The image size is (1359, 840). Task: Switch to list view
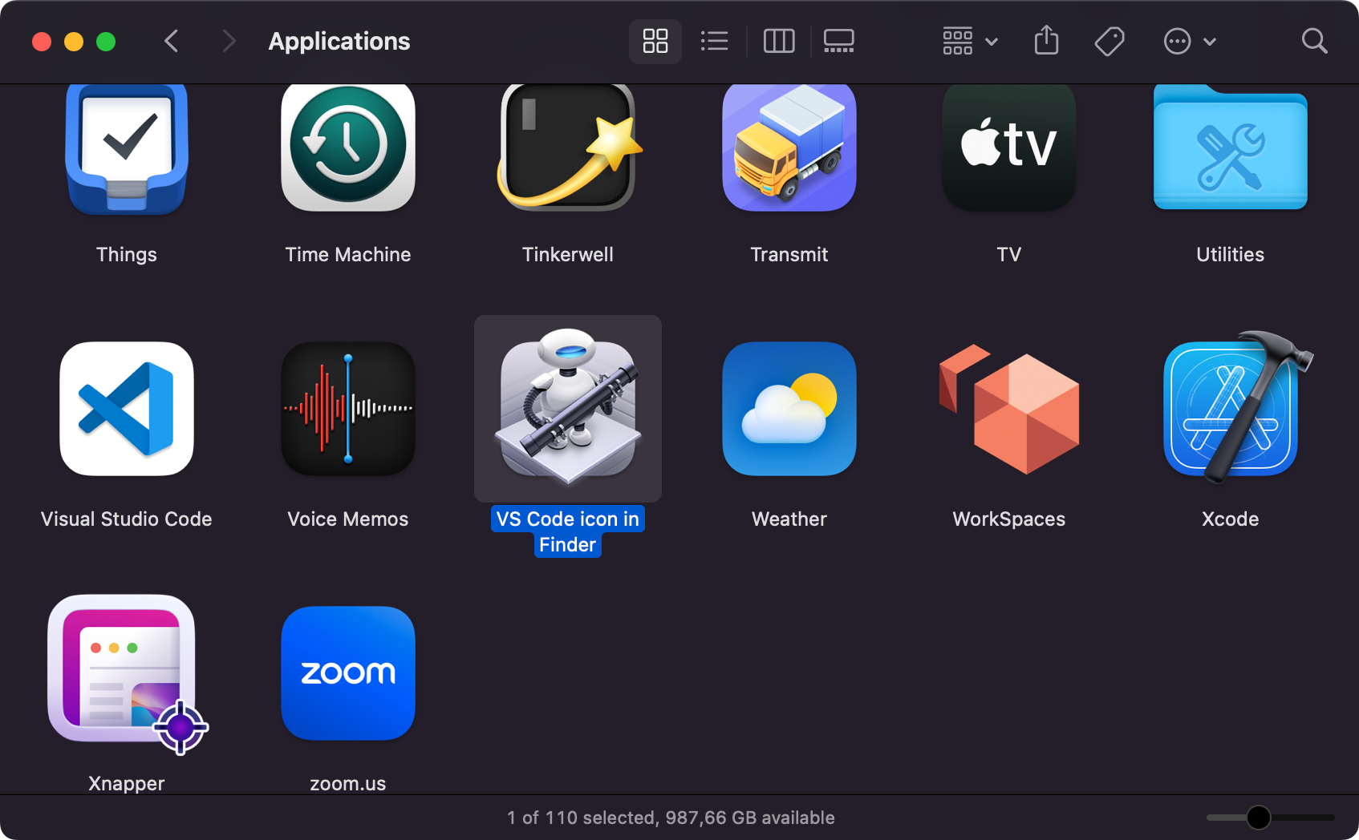coord(714,41)
